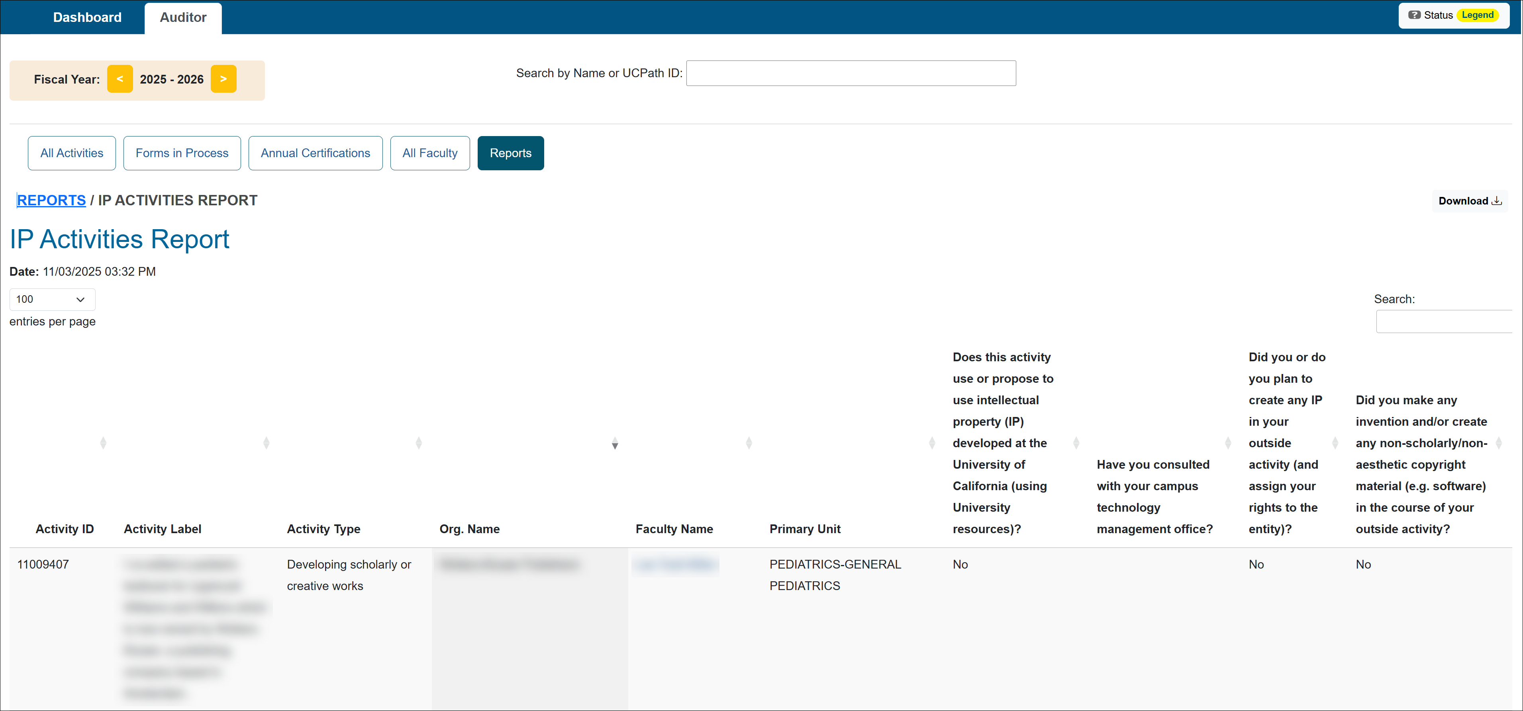Viewport: 1523px width, 711px height.
Task: Sort the Org. Name column
Action: 615,442
